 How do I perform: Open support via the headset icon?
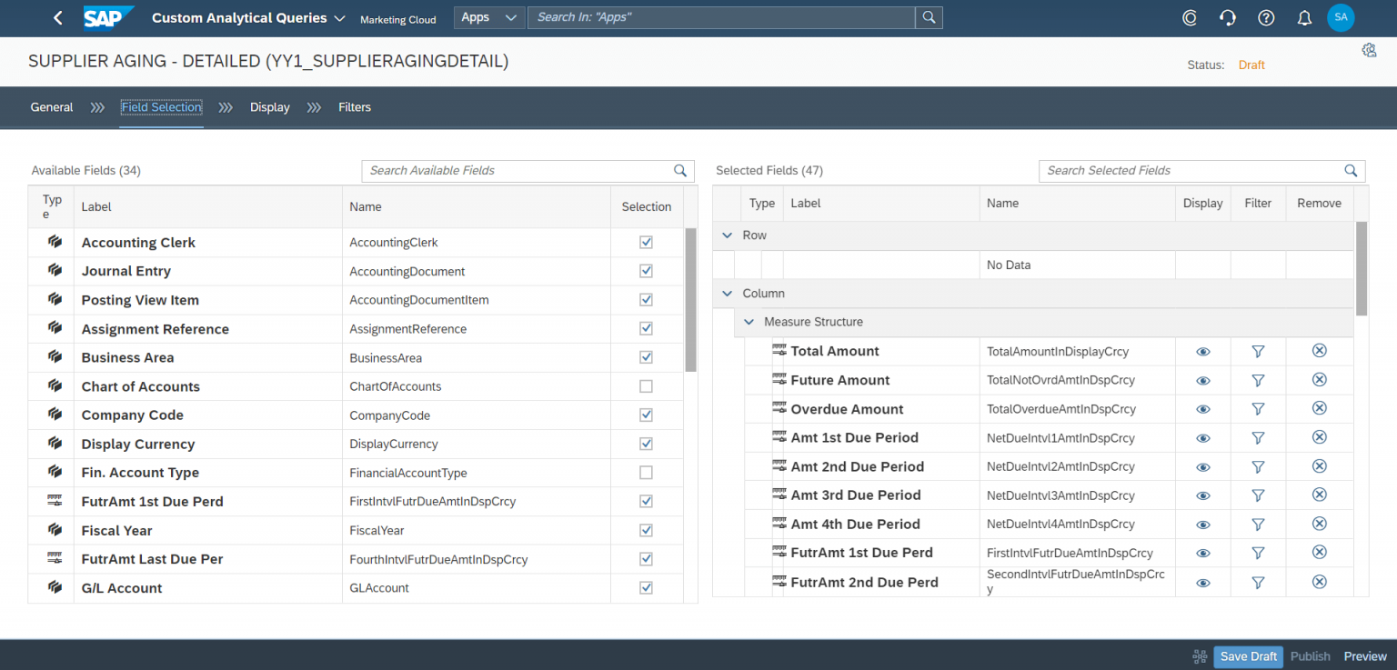tap(1228, 17)
